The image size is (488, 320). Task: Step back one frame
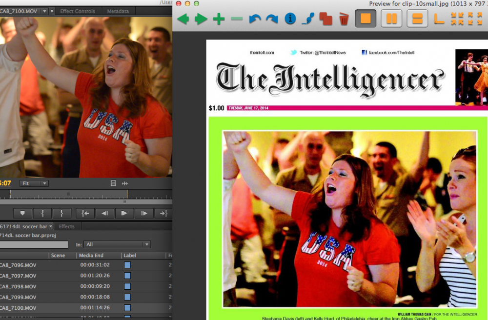tap(104, 213)
